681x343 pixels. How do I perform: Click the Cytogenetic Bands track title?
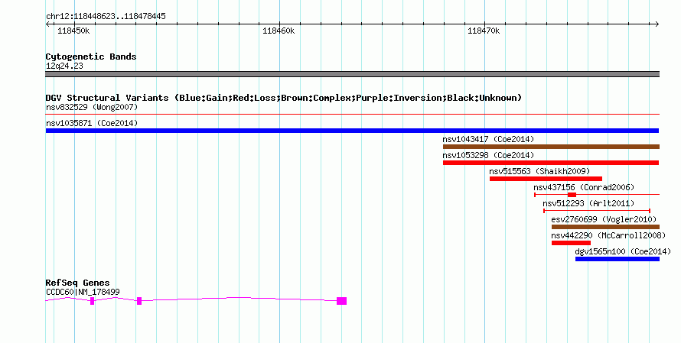point(91,57)
